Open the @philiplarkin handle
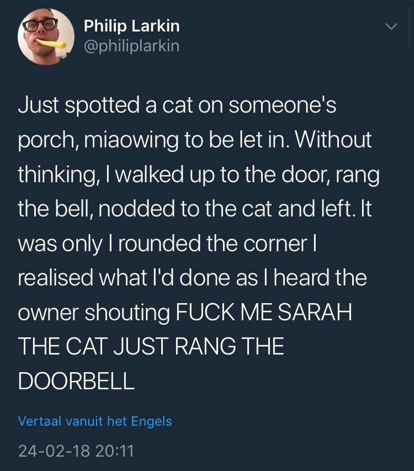414x471 pixels. tap(131, 46)
